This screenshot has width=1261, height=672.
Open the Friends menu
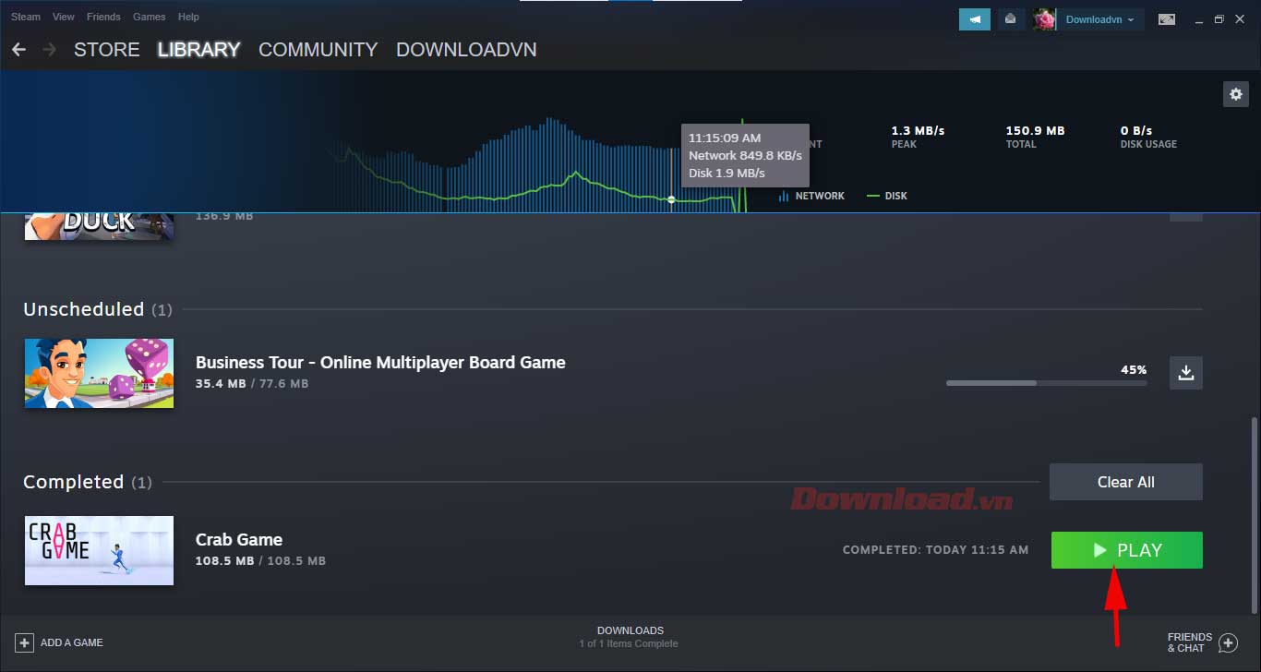click(x=103, y=17)
